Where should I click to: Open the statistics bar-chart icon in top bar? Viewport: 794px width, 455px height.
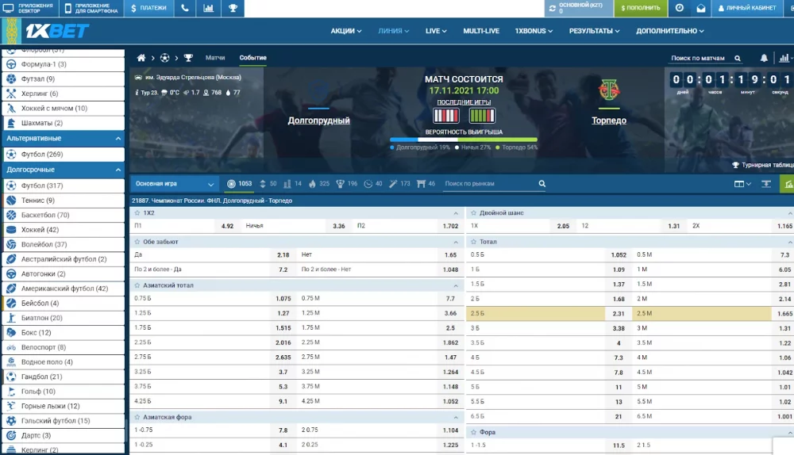coord(208,8)
